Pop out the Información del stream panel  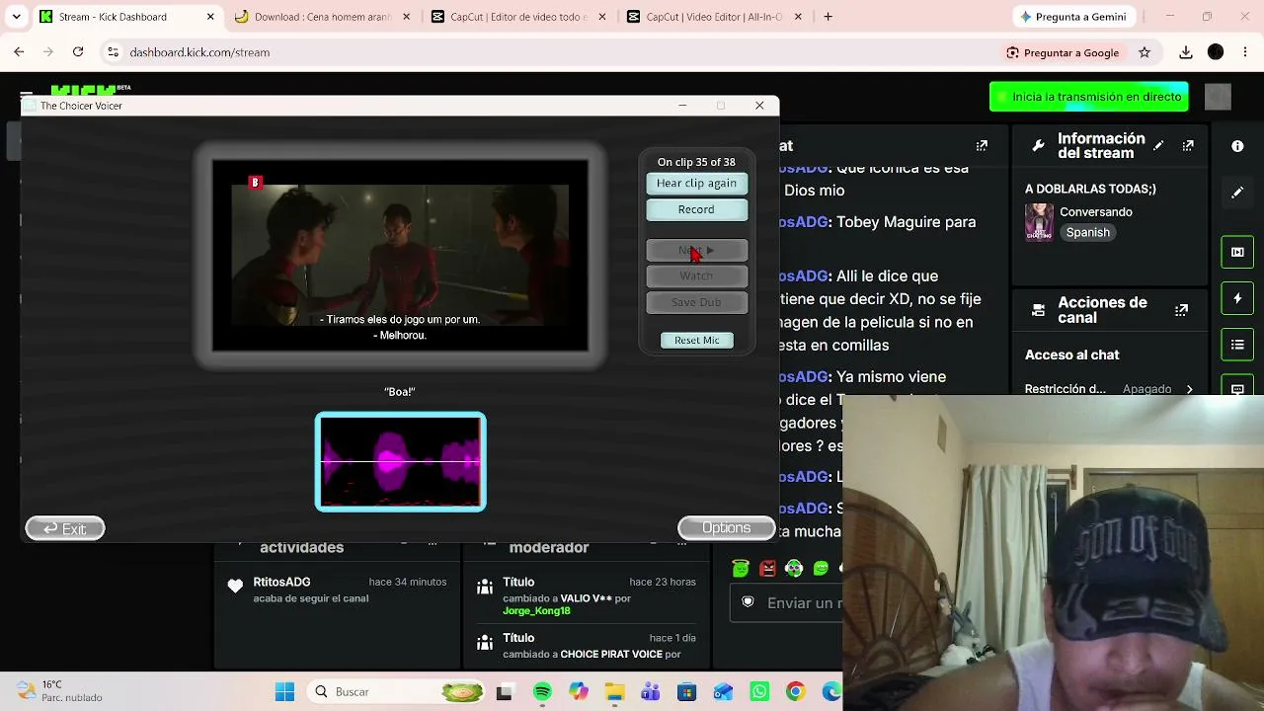point(1188,146)
